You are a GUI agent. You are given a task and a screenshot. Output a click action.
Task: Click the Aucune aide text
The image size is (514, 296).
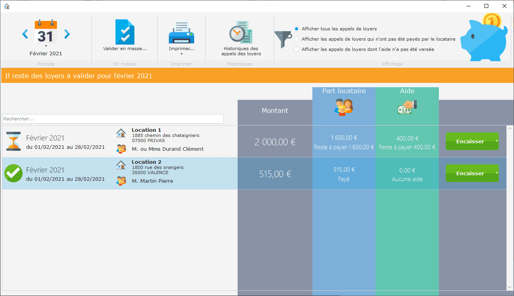pyautogui.click(x=407, y=179)
